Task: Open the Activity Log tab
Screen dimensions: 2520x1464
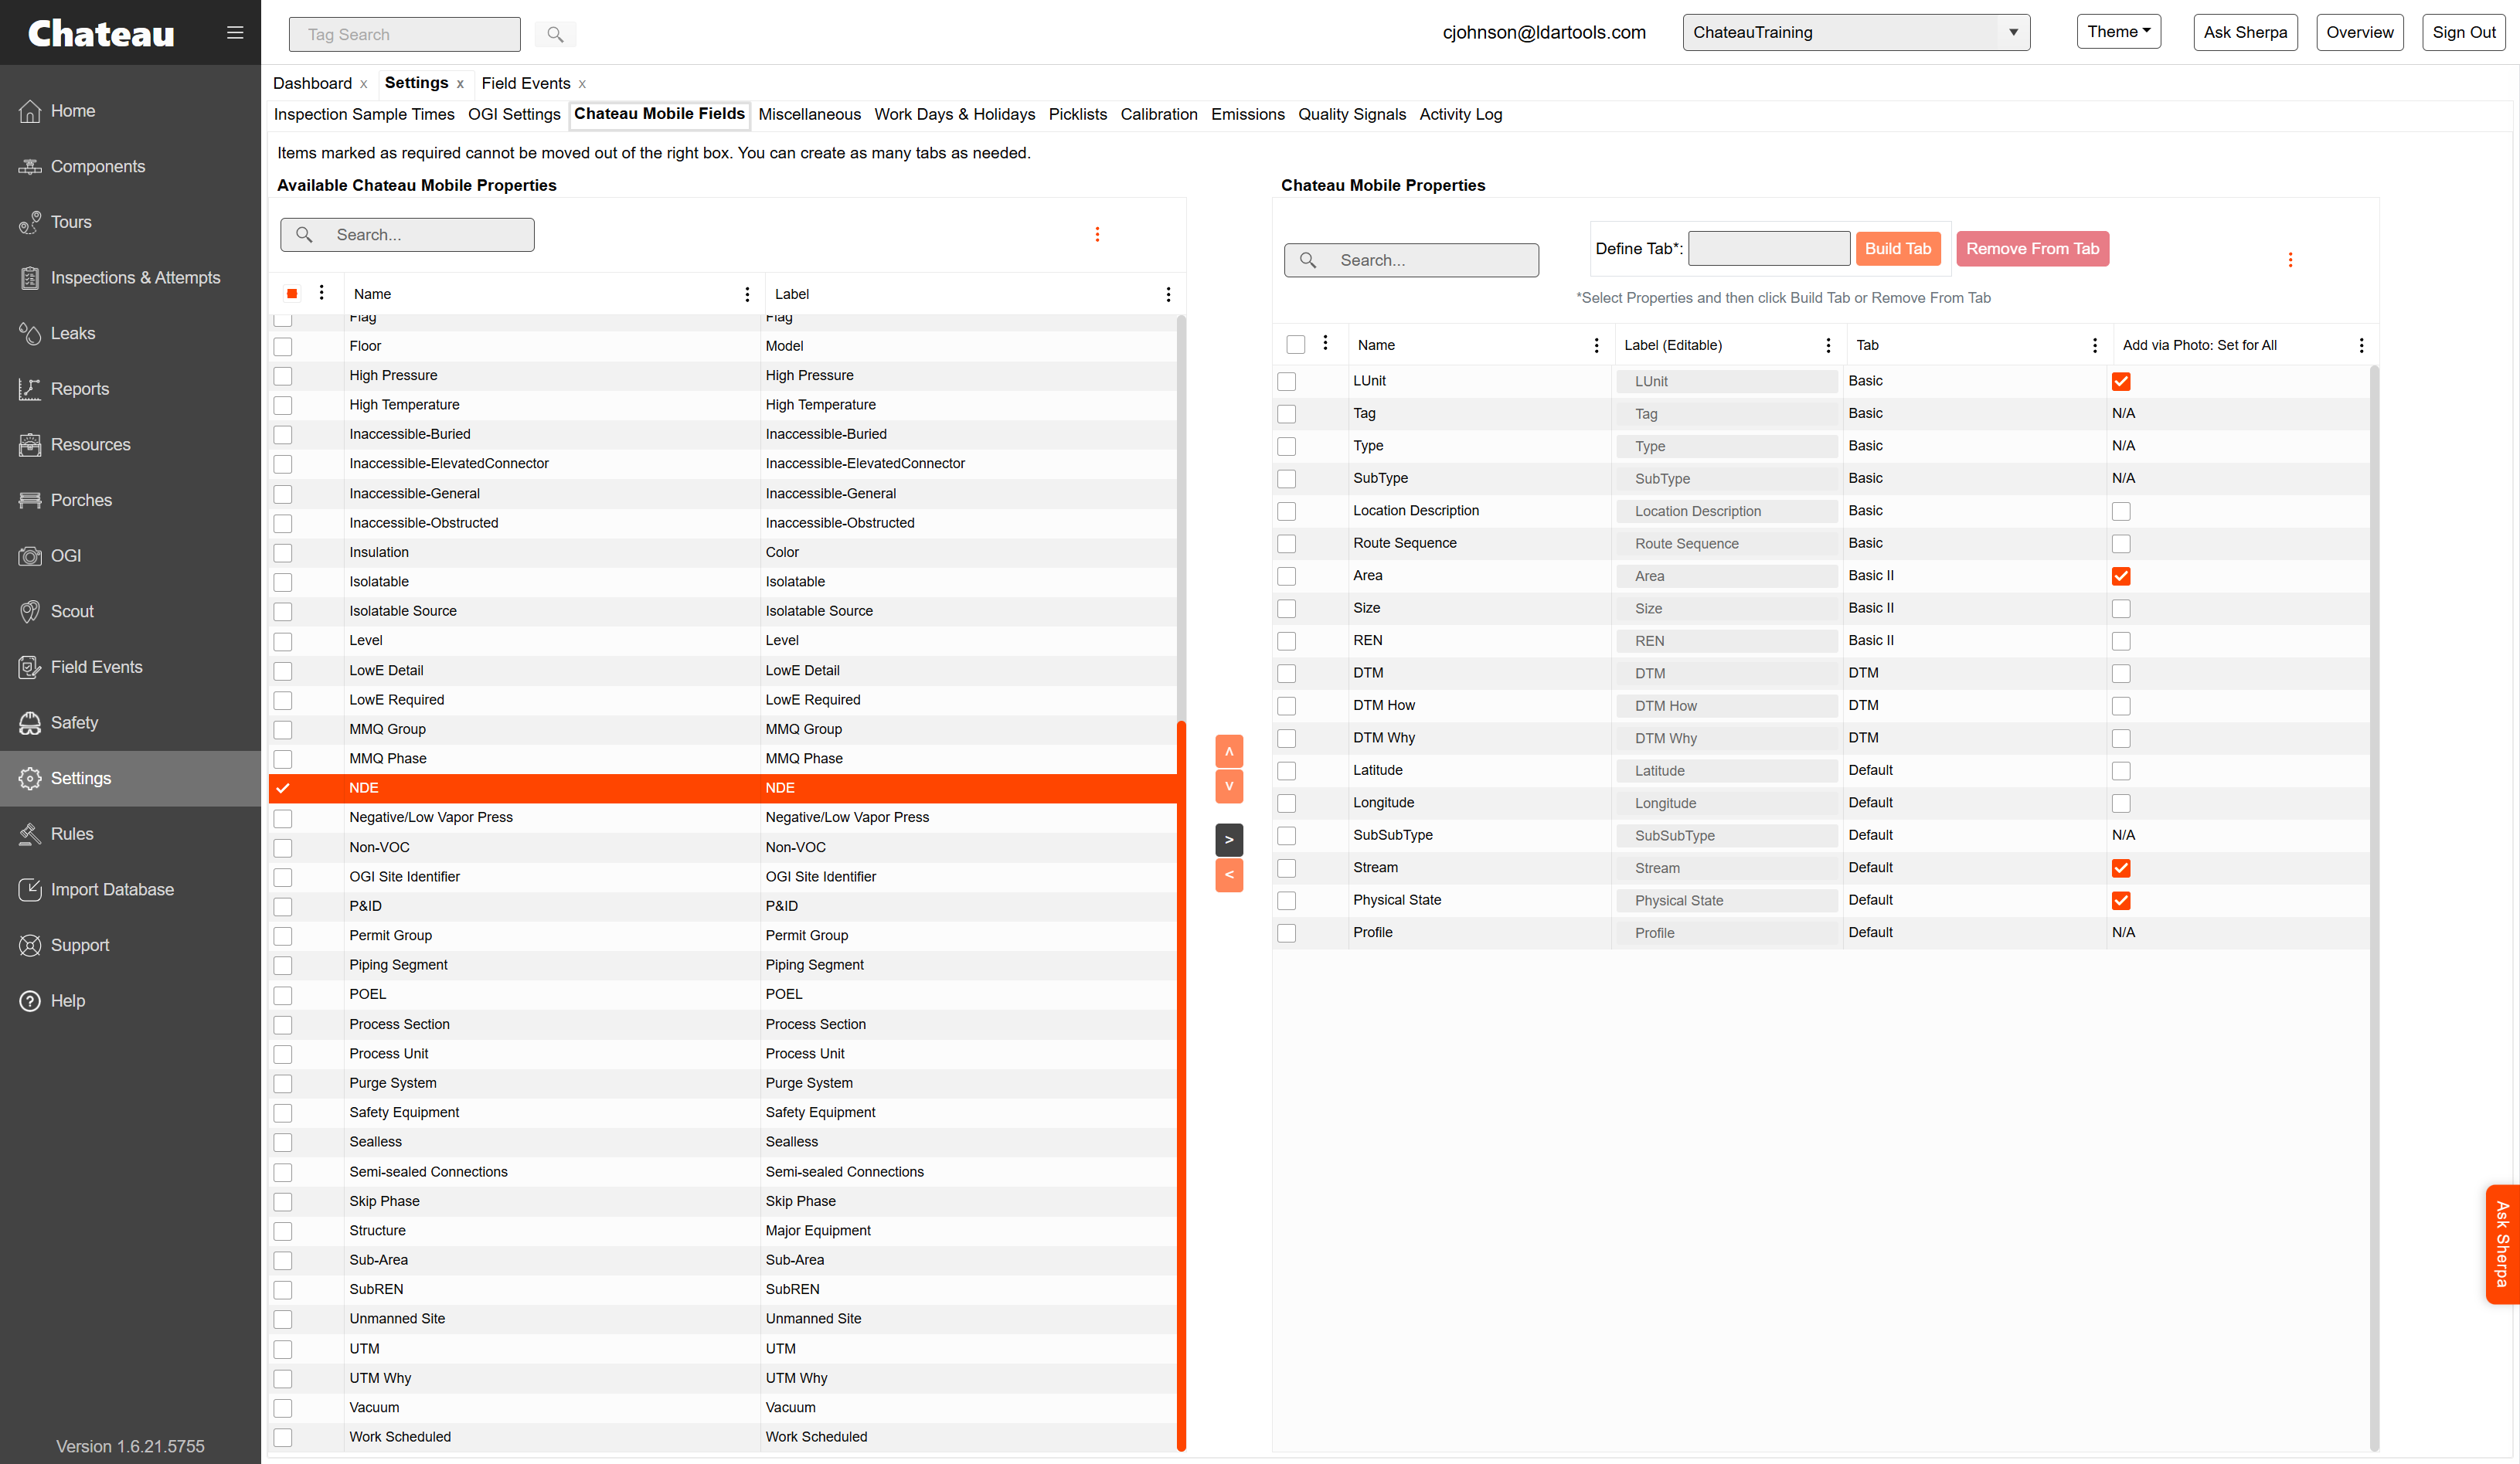Action: point(1460,114)
